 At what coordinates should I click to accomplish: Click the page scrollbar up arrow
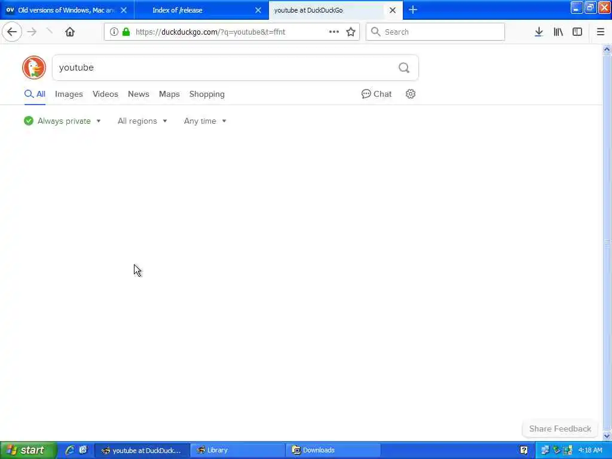(607, 49)
